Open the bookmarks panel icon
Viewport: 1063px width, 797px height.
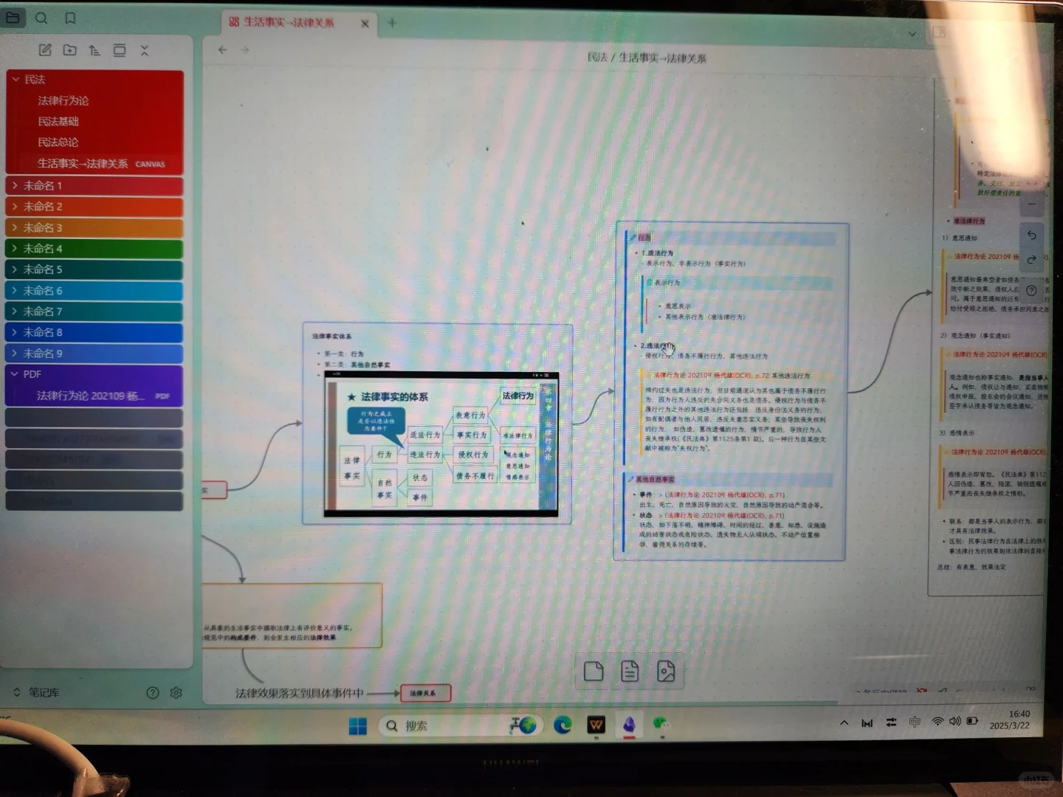pyautogui.click(x=70, y=18)
